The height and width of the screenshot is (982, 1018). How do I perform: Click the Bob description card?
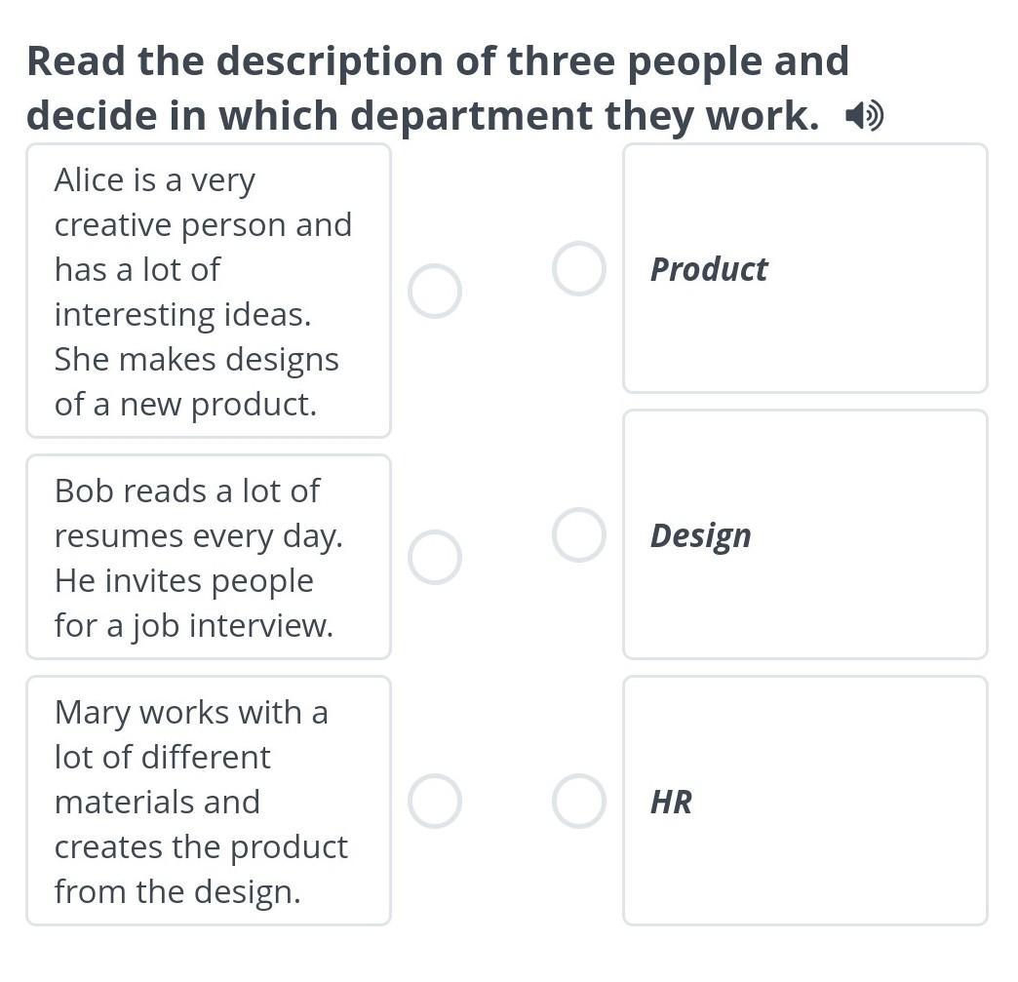208,557
